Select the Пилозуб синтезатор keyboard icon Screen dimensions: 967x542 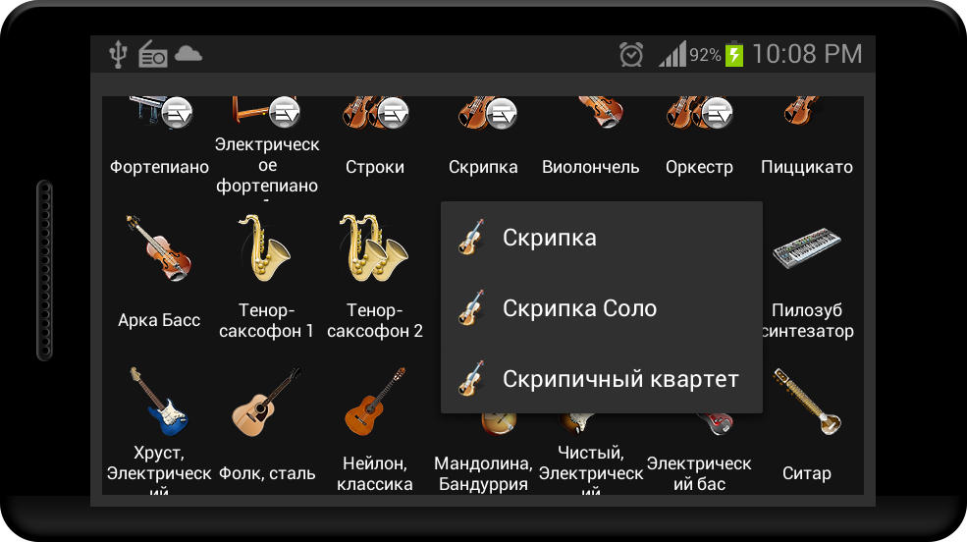click(807, 247)
